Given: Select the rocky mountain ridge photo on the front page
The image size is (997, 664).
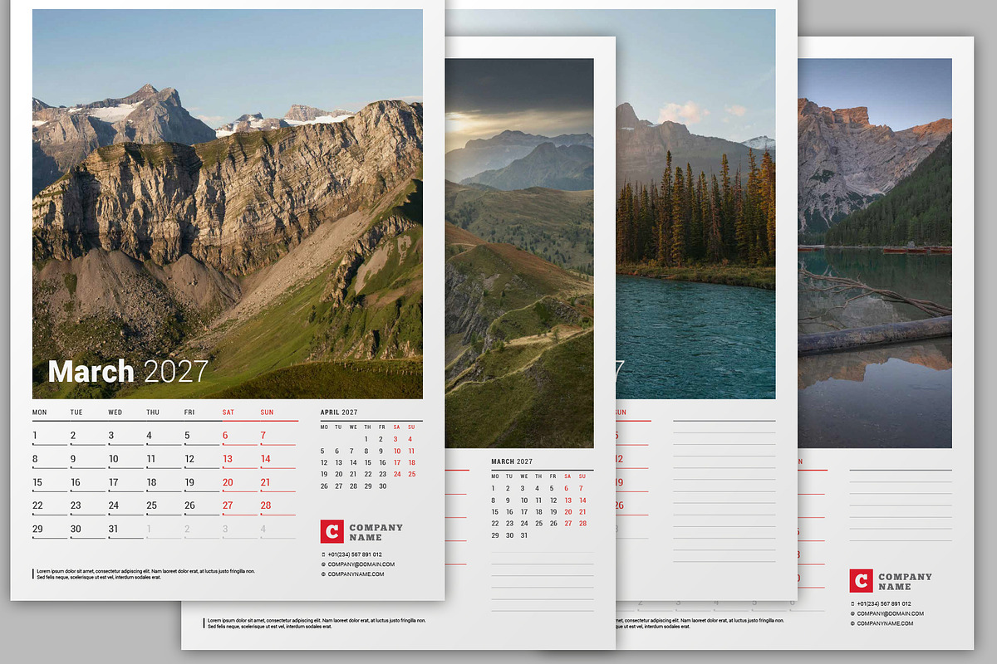Looking at the screenshot, I should click(228, 204).
